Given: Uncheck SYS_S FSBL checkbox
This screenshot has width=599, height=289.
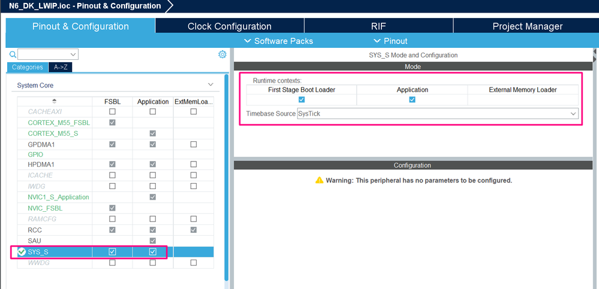Looking at the screenshot, I should click(112, 252).
